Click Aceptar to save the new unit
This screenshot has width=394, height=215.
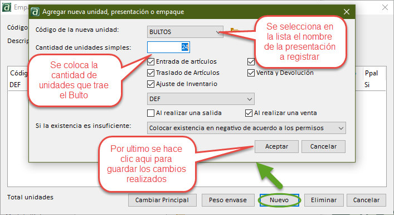(x=276, y=146)
